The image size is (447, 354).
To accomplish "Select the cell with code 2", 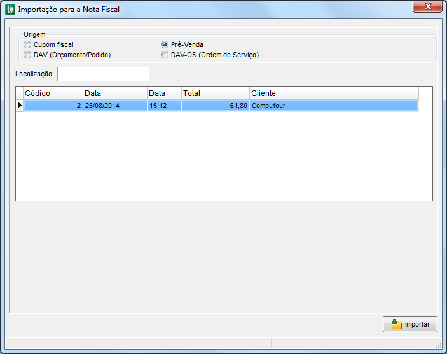I will (x=53, y=106).
